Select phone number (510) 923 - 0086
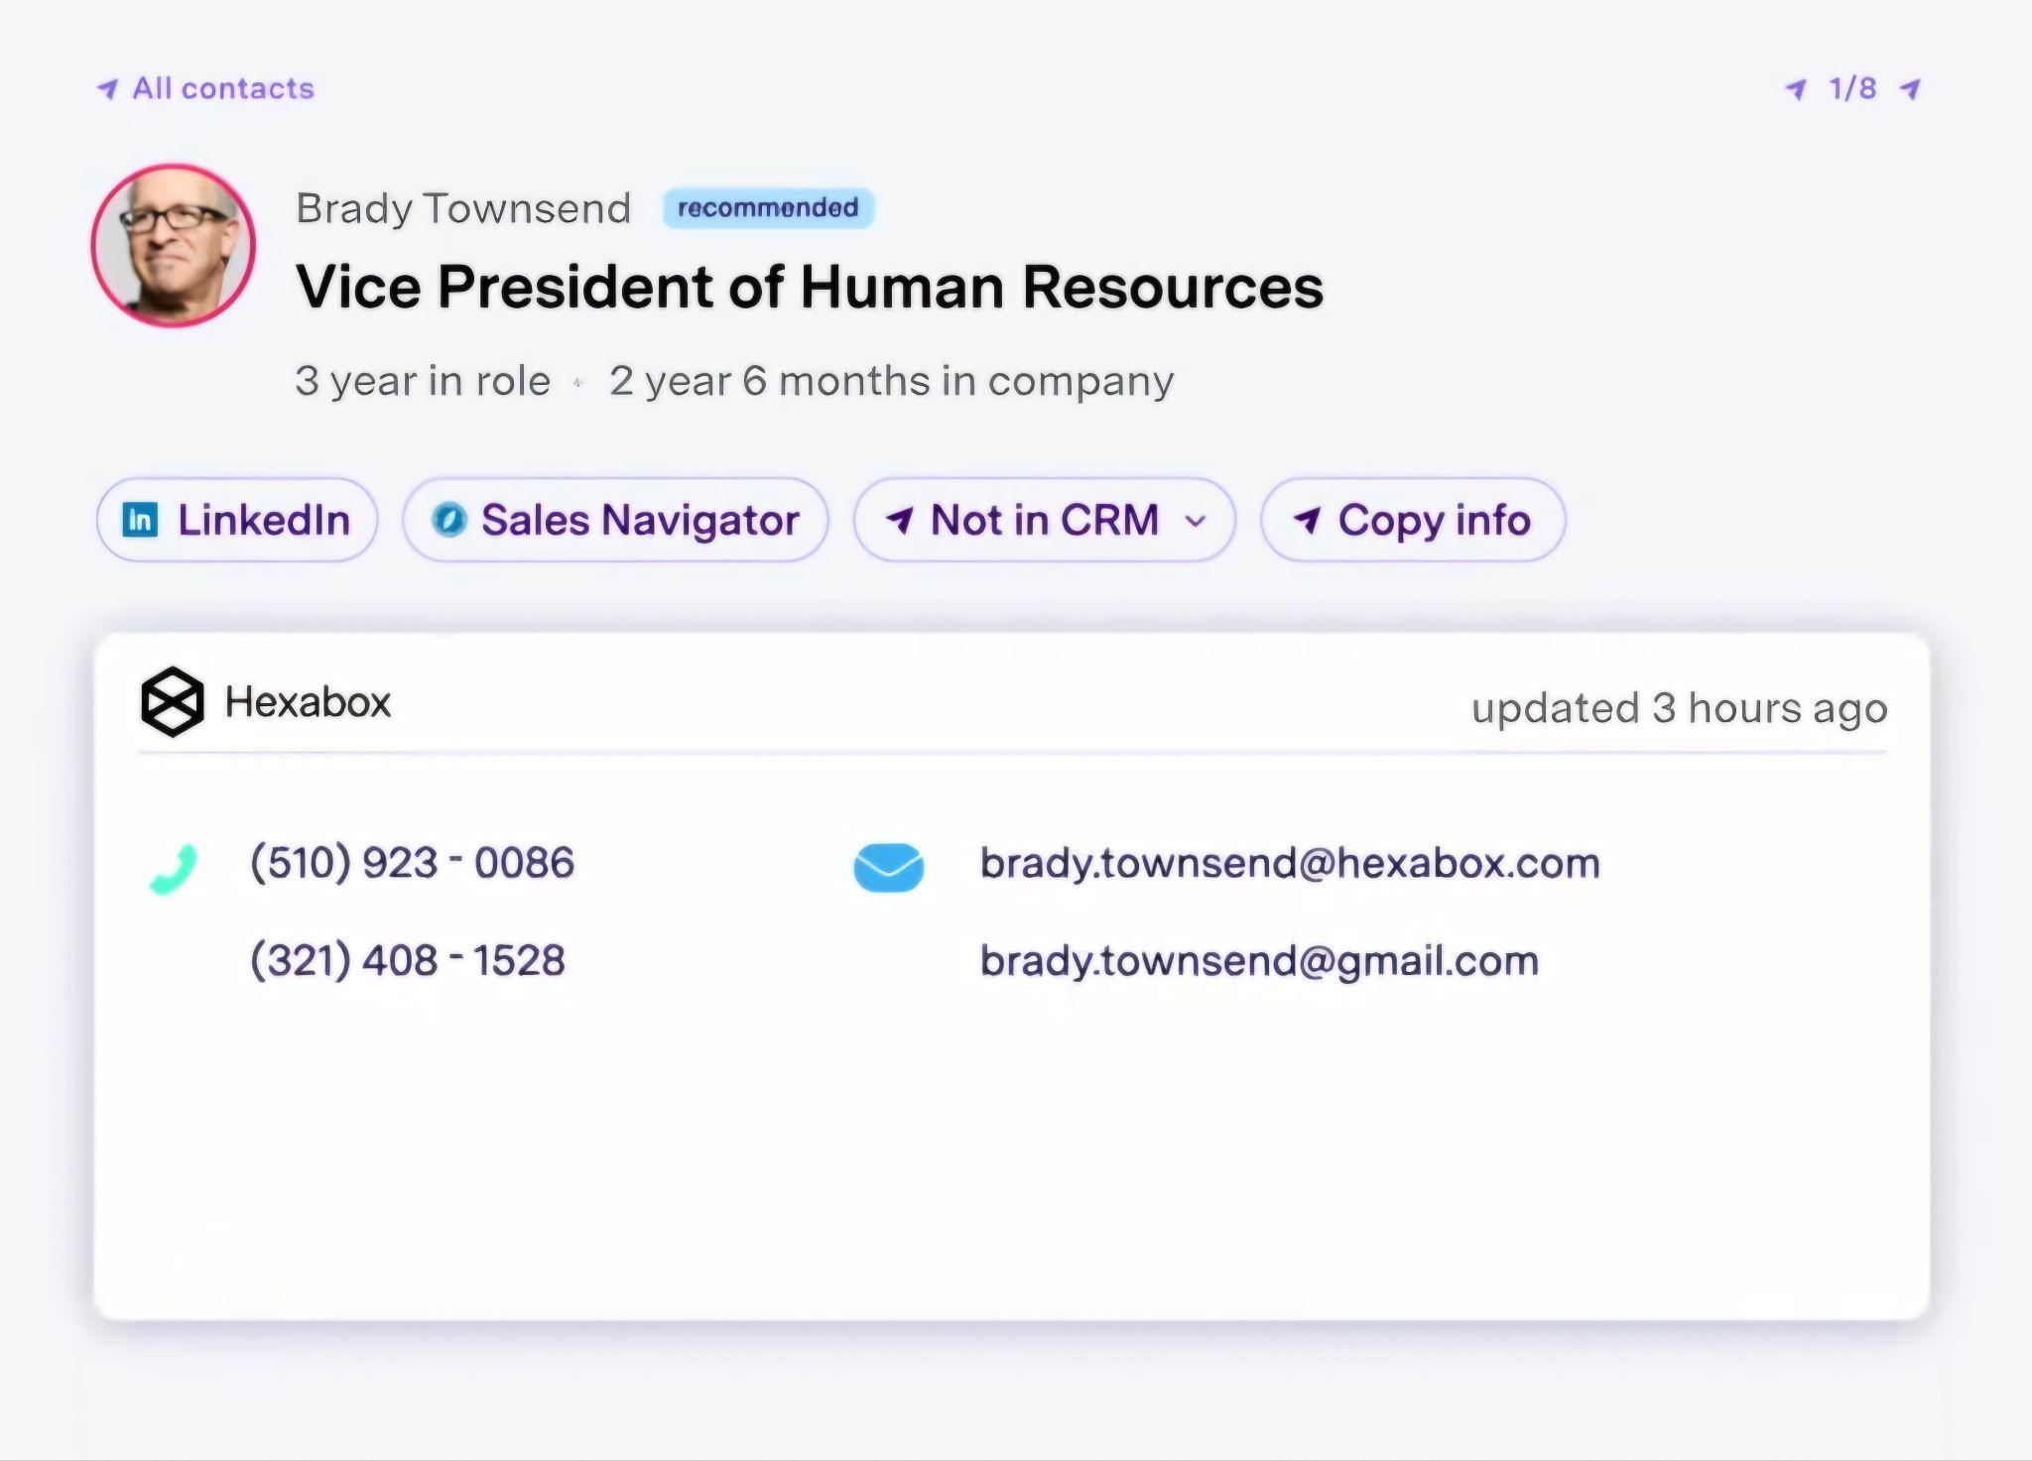 point(412,863)
